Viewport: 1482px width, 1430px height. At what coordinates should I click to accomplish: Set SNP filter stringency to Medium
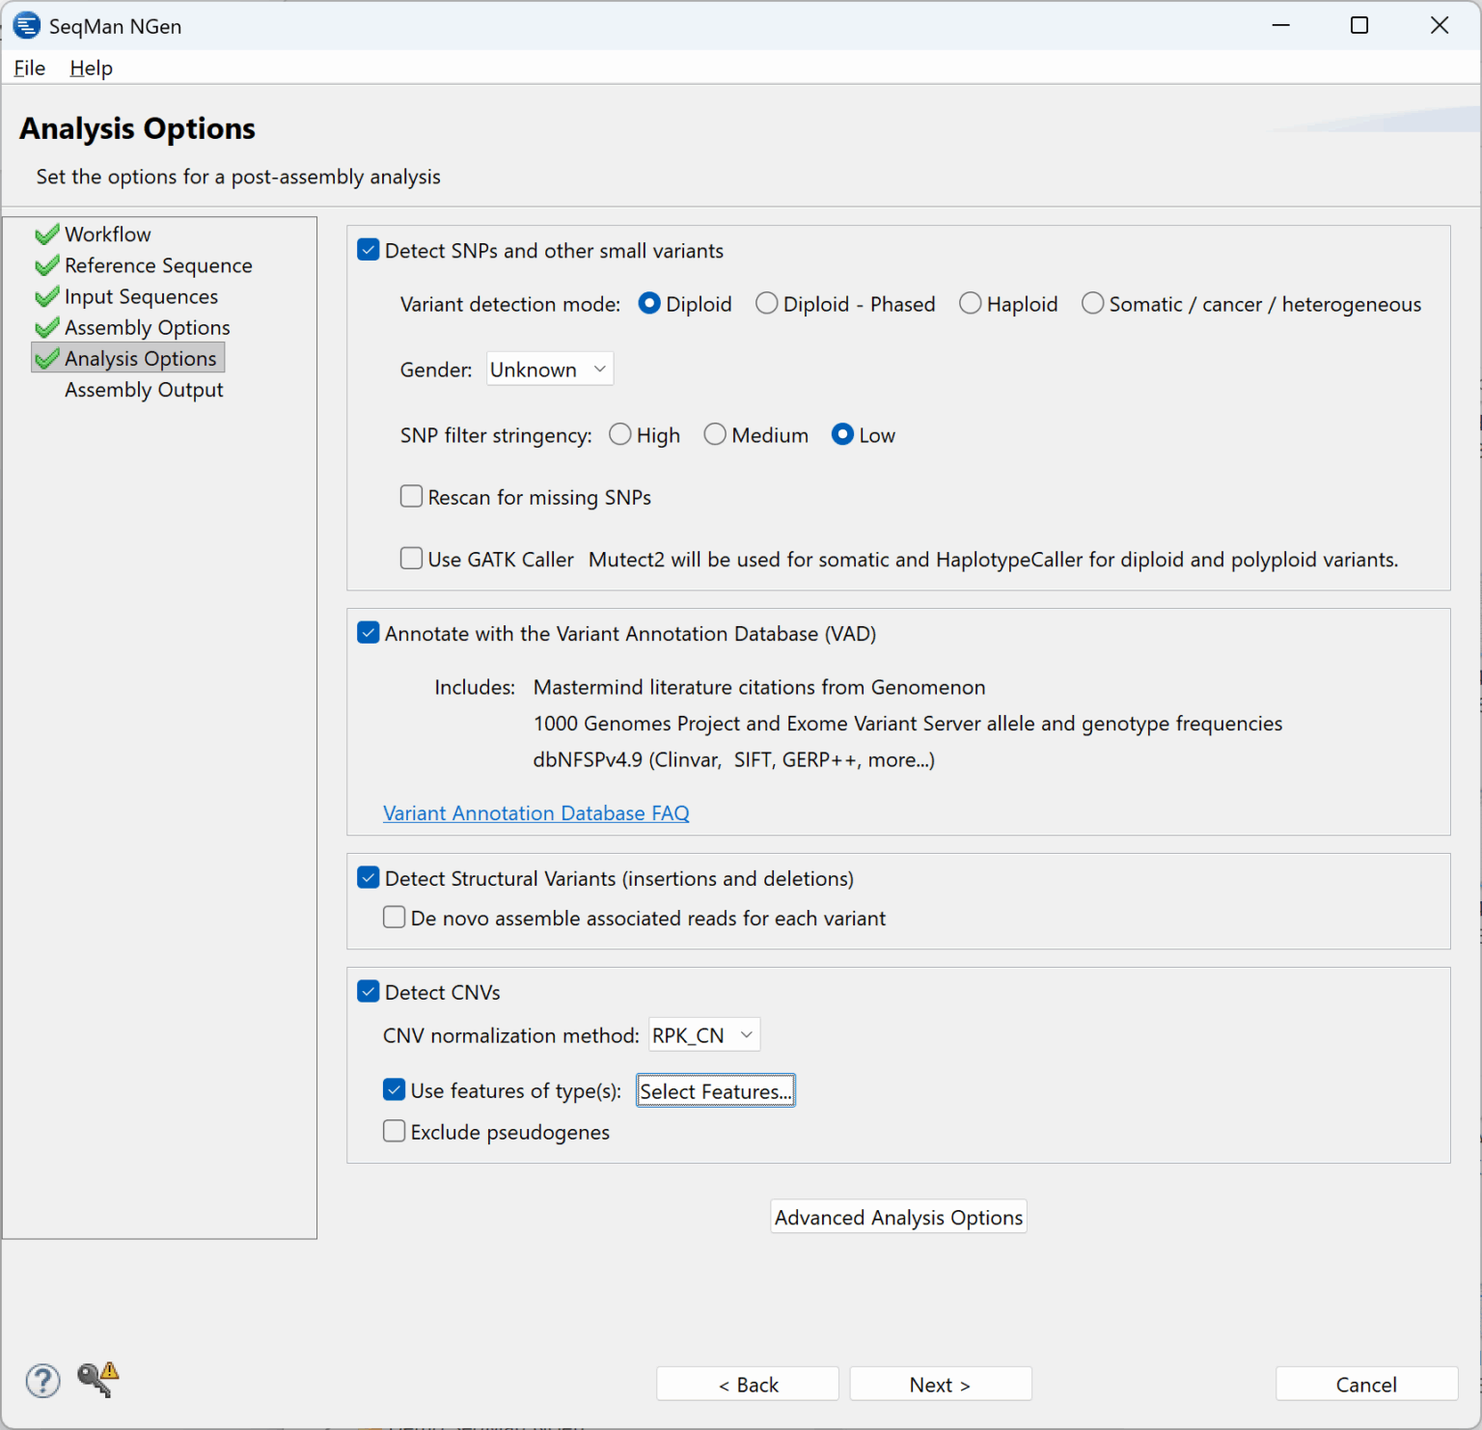[715, 435]
